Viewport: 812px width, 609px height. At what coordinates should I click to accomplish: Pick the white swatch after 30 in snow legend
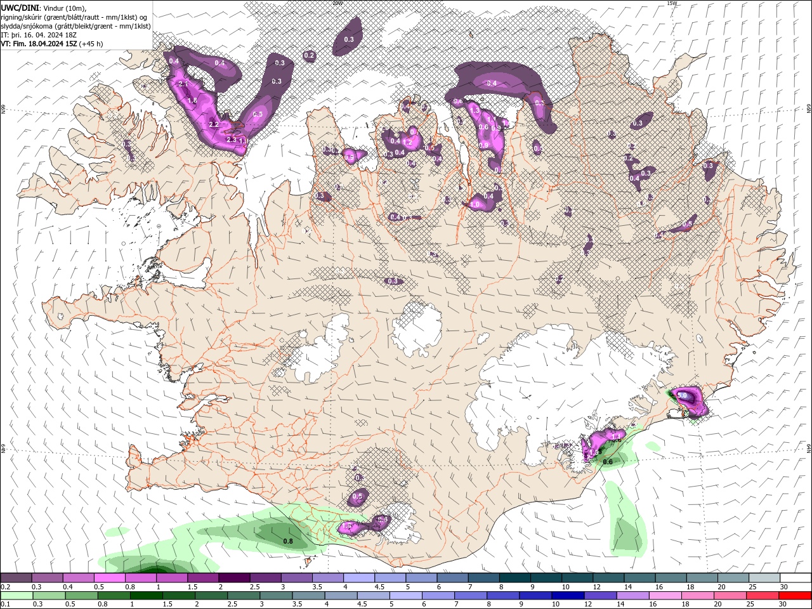(x=796, y=578)
